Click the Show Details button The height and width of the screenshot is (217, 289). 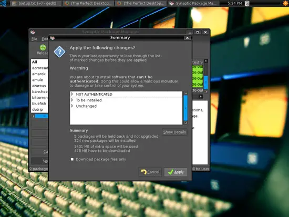(x=174, y=132)
